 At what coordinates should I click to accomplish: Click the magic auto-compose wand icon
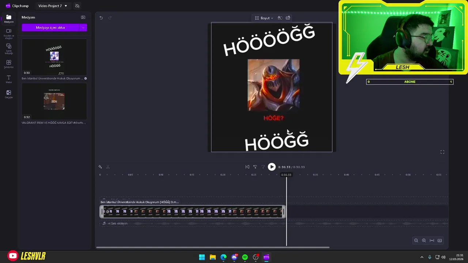(x=100, y=167)
